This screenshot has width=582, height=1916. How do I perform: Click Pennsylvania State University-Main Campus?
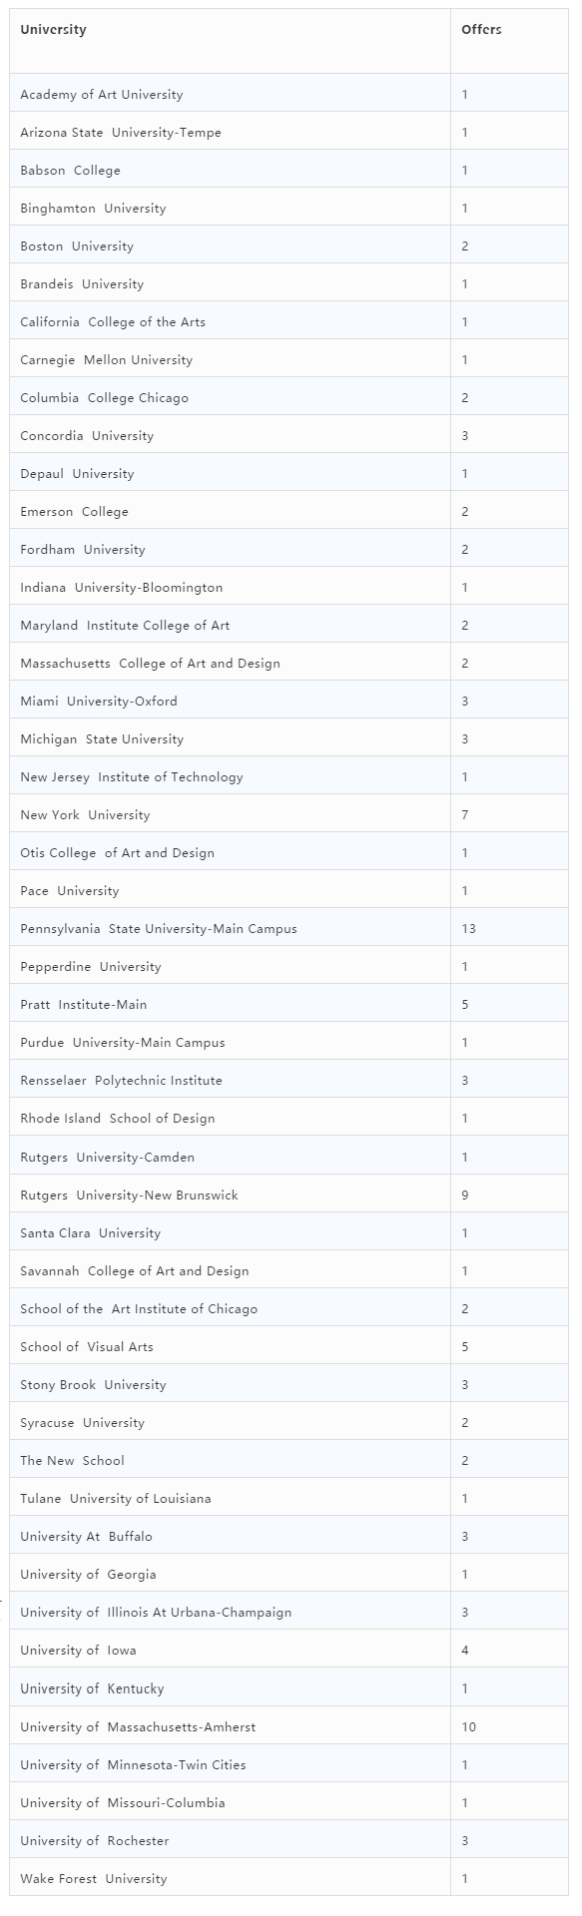click(x=159, y=929)
